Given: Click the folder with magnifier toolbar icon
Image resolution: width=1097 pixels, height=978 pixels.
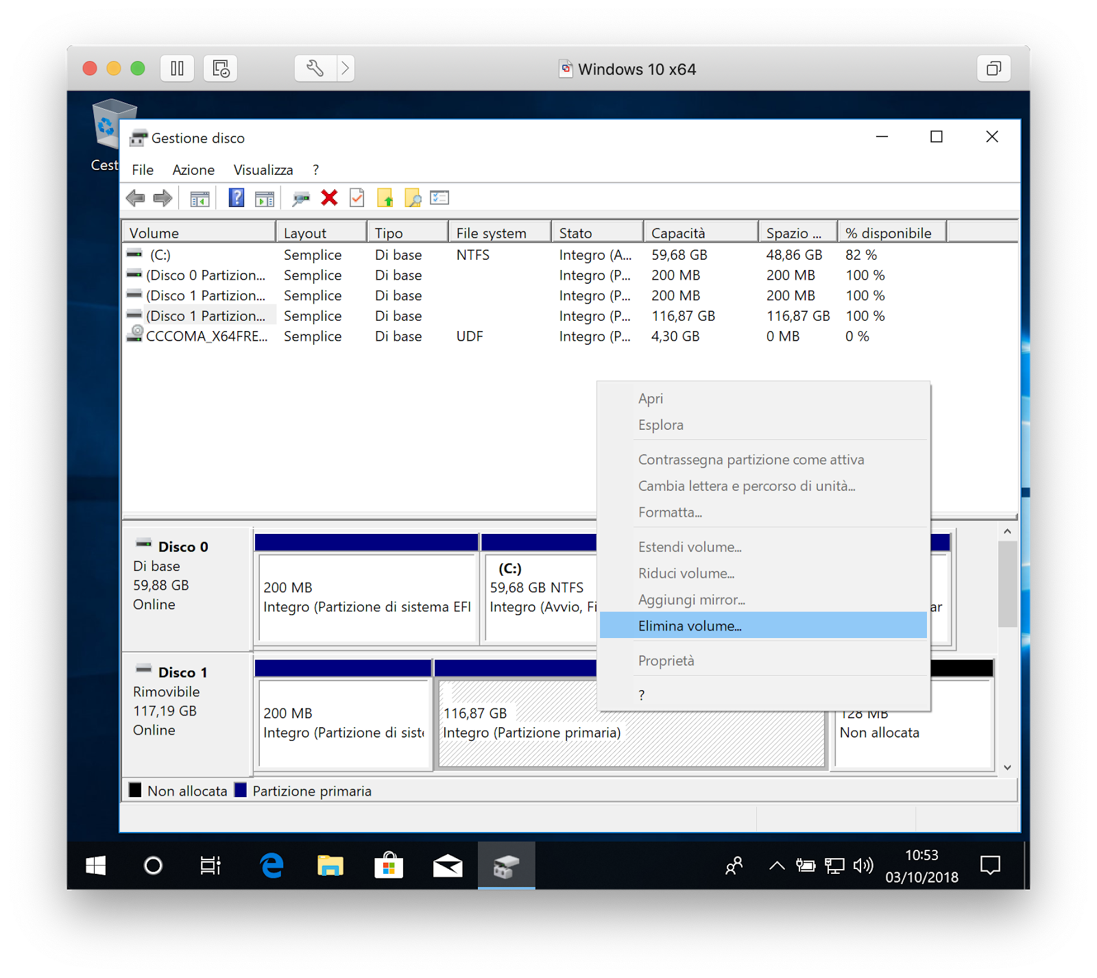Looking at the screenshot, I should (x=413, y=198).
